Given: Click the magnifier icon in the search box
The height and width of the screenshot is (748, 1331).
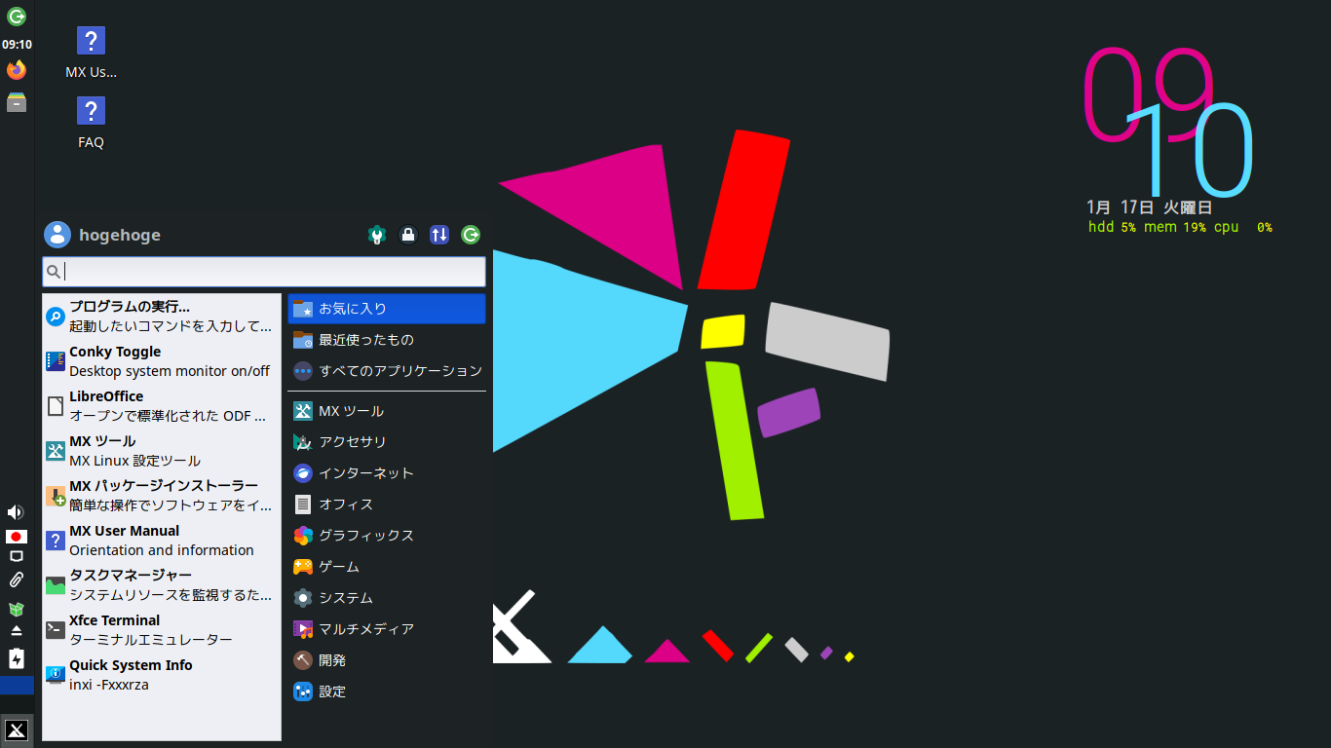Looking at the screenshot, I should [54, 272].
